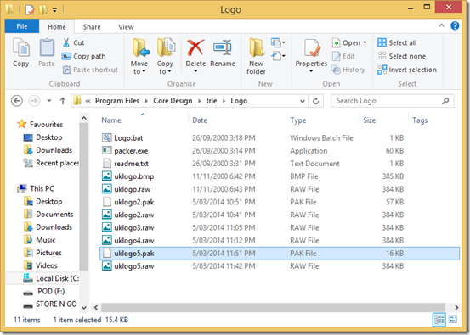Click Core Design in the address path
Viewport: 470px width, 335px height.
(x=173, y=101)
